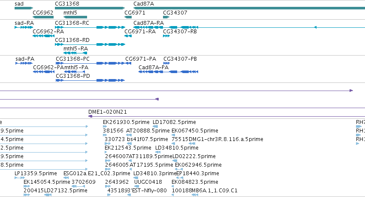Click the Cad87A-PA coding sequence glyph

click(x=168, y=72)
